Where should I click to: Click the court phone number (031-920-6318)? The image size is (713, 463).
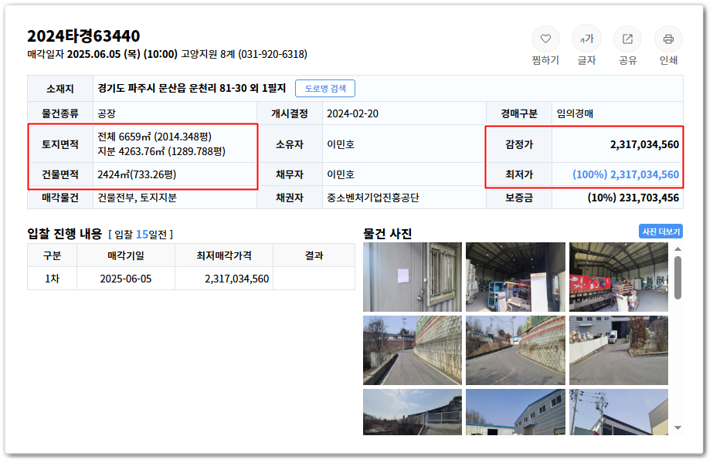(273, 54)
